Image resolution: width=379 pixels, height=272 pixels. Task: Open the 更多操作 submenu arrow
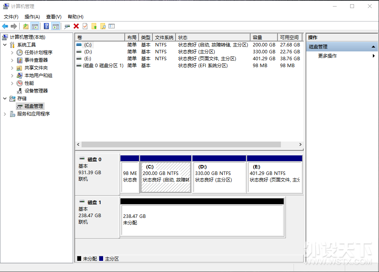point(374,56)
